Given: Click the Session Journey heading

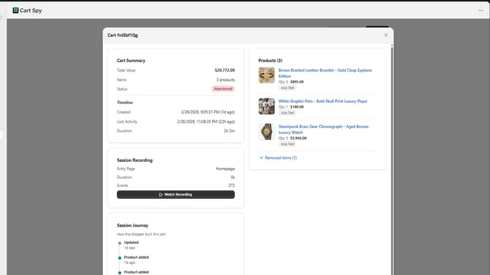Looking at the screenshot, I should pos(132,226).
